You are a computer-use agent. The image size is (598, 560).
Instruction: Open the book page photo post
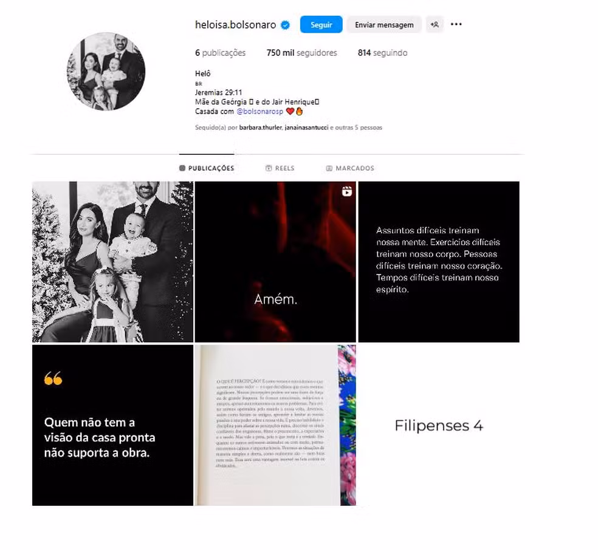(x=275, y=425)
